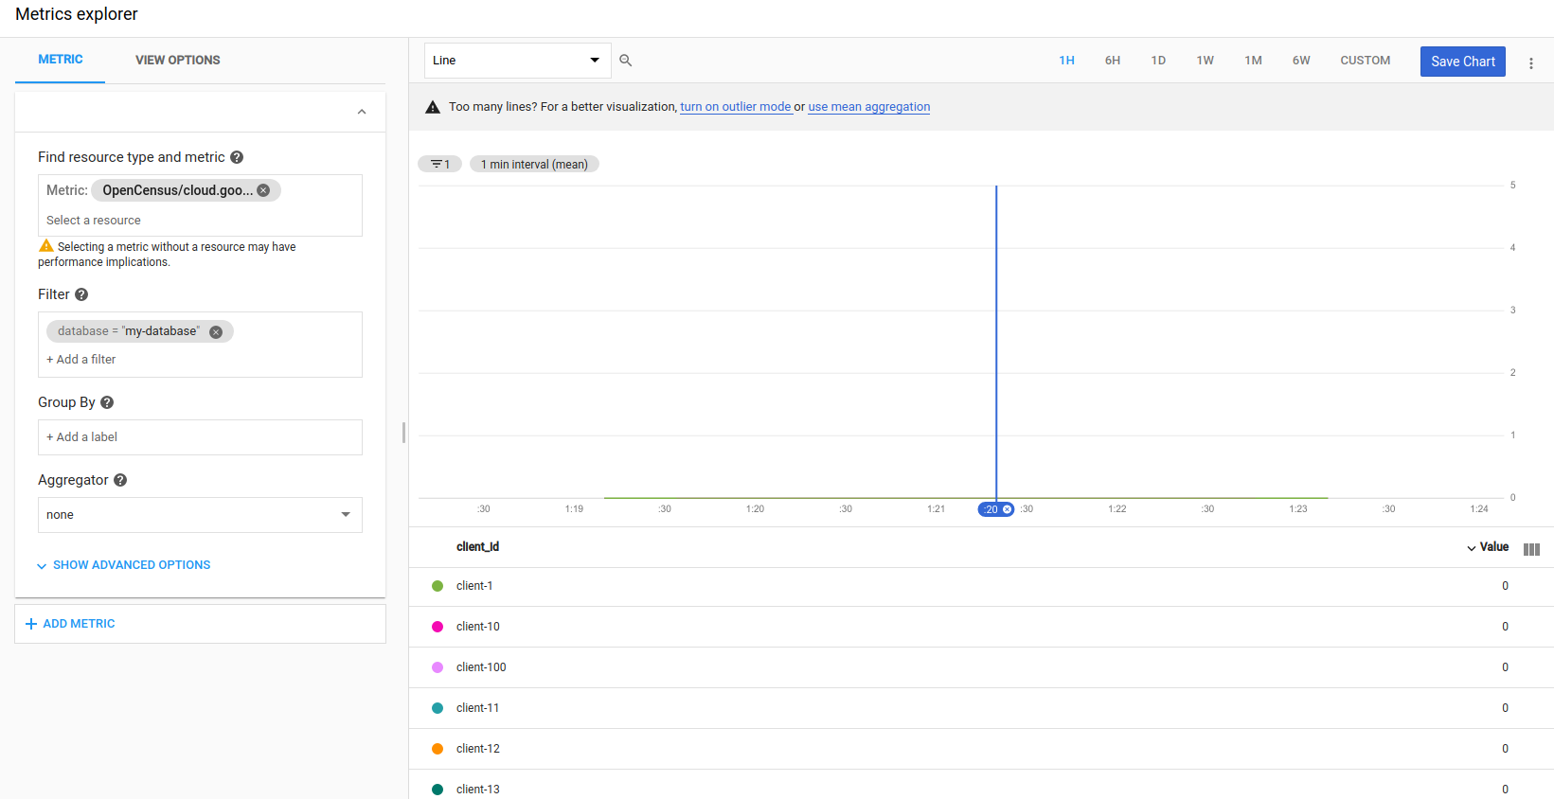Viewport: 1554px width, 799px height.
Task: Open the Line chart type dropdown
Action: 517,61
